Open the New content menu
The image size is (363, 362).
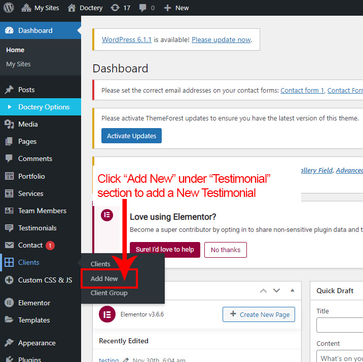[x=176, y=8]
